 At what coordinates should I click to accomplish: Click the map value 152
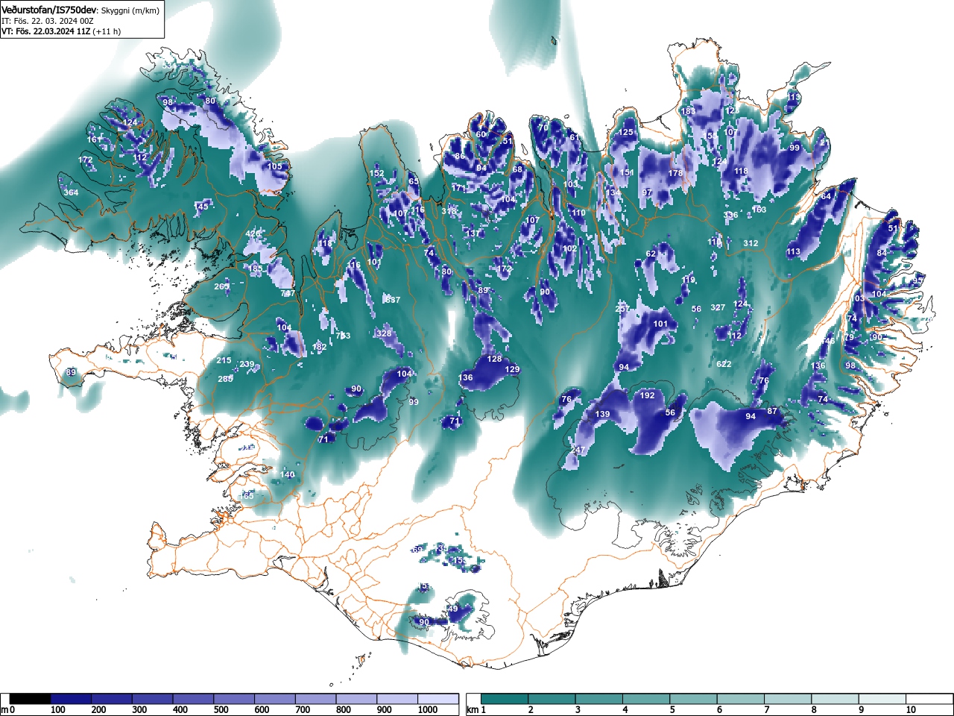(377, 173)
